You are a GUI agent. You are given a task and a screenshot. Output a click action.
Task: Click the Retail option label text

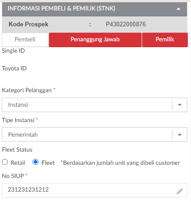pyautogui.click(x=18, y=163)
